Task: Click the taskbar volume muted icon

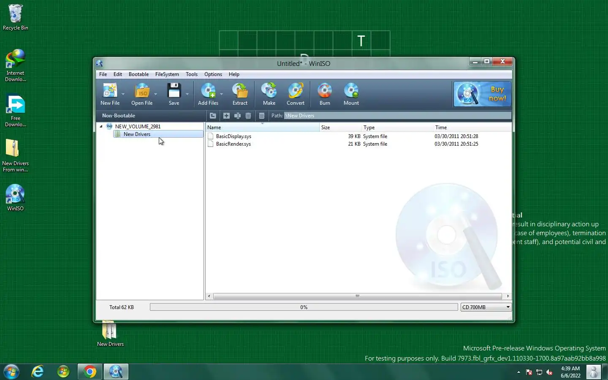Action: [549, 372]
